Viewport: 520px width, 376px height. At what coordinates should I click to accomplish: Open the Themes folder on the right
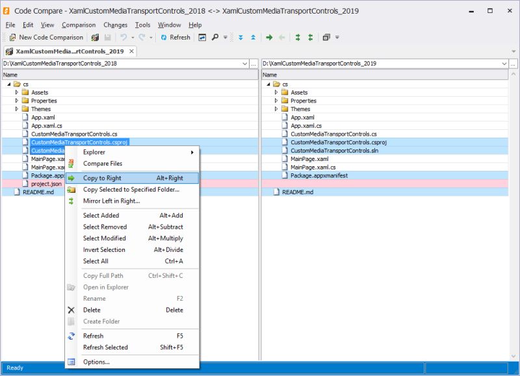[300, 109]
